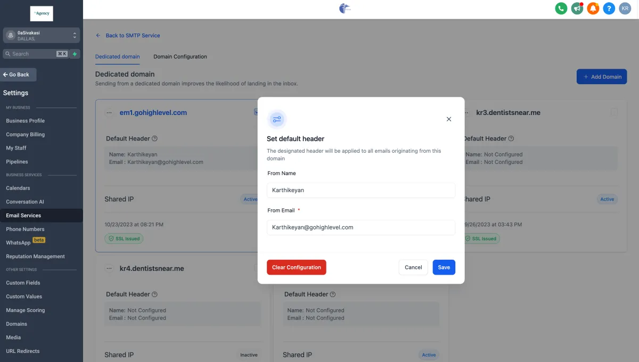Image resolution: width=639 pixels, height=362 pixels.
Task: Click the From Email input field
Action: pyautogui.click(x=361, y=227)
